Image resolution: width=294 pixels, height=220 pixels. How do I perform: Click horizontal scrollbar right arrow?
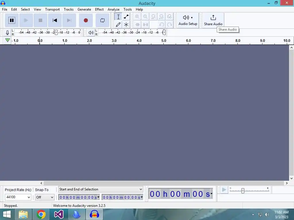287,183
